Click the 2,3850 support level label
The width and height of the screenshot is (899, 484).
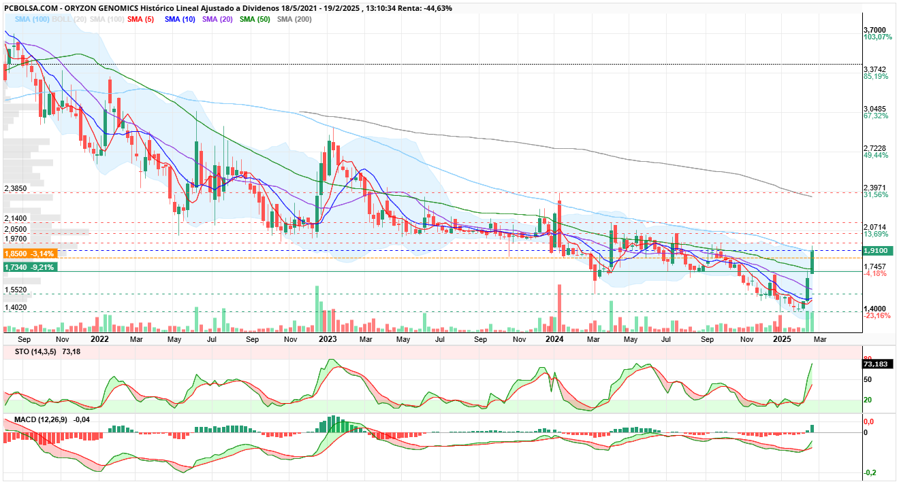pos(15,188)
